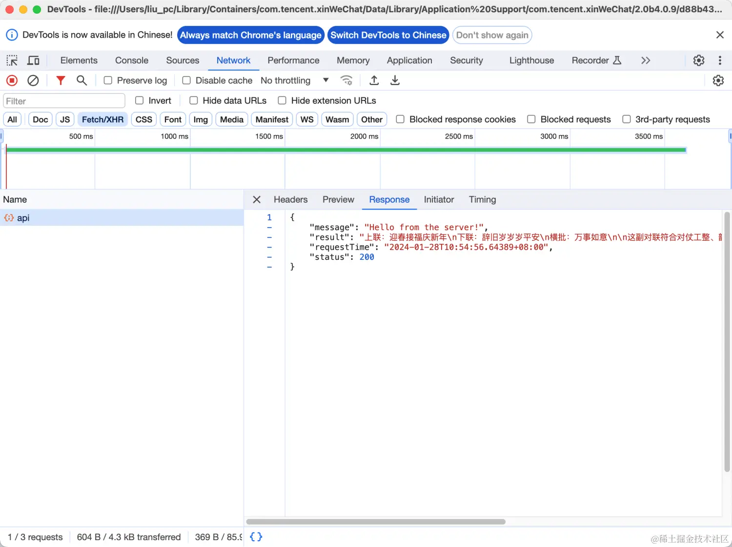732x547 pixels.
Task: Enable Preserve log checkbox
Action: pyautogui.click(x=108, y=80)
